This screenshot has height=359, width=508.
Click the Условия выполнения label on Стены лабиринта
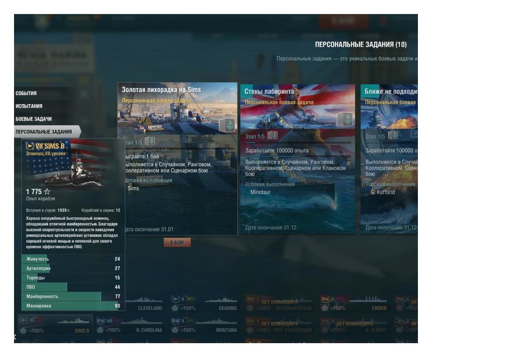(270, 184)
